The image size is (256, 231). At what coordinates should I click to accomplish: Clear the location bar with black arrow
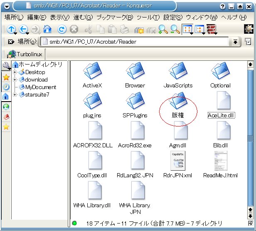(11, 42)
